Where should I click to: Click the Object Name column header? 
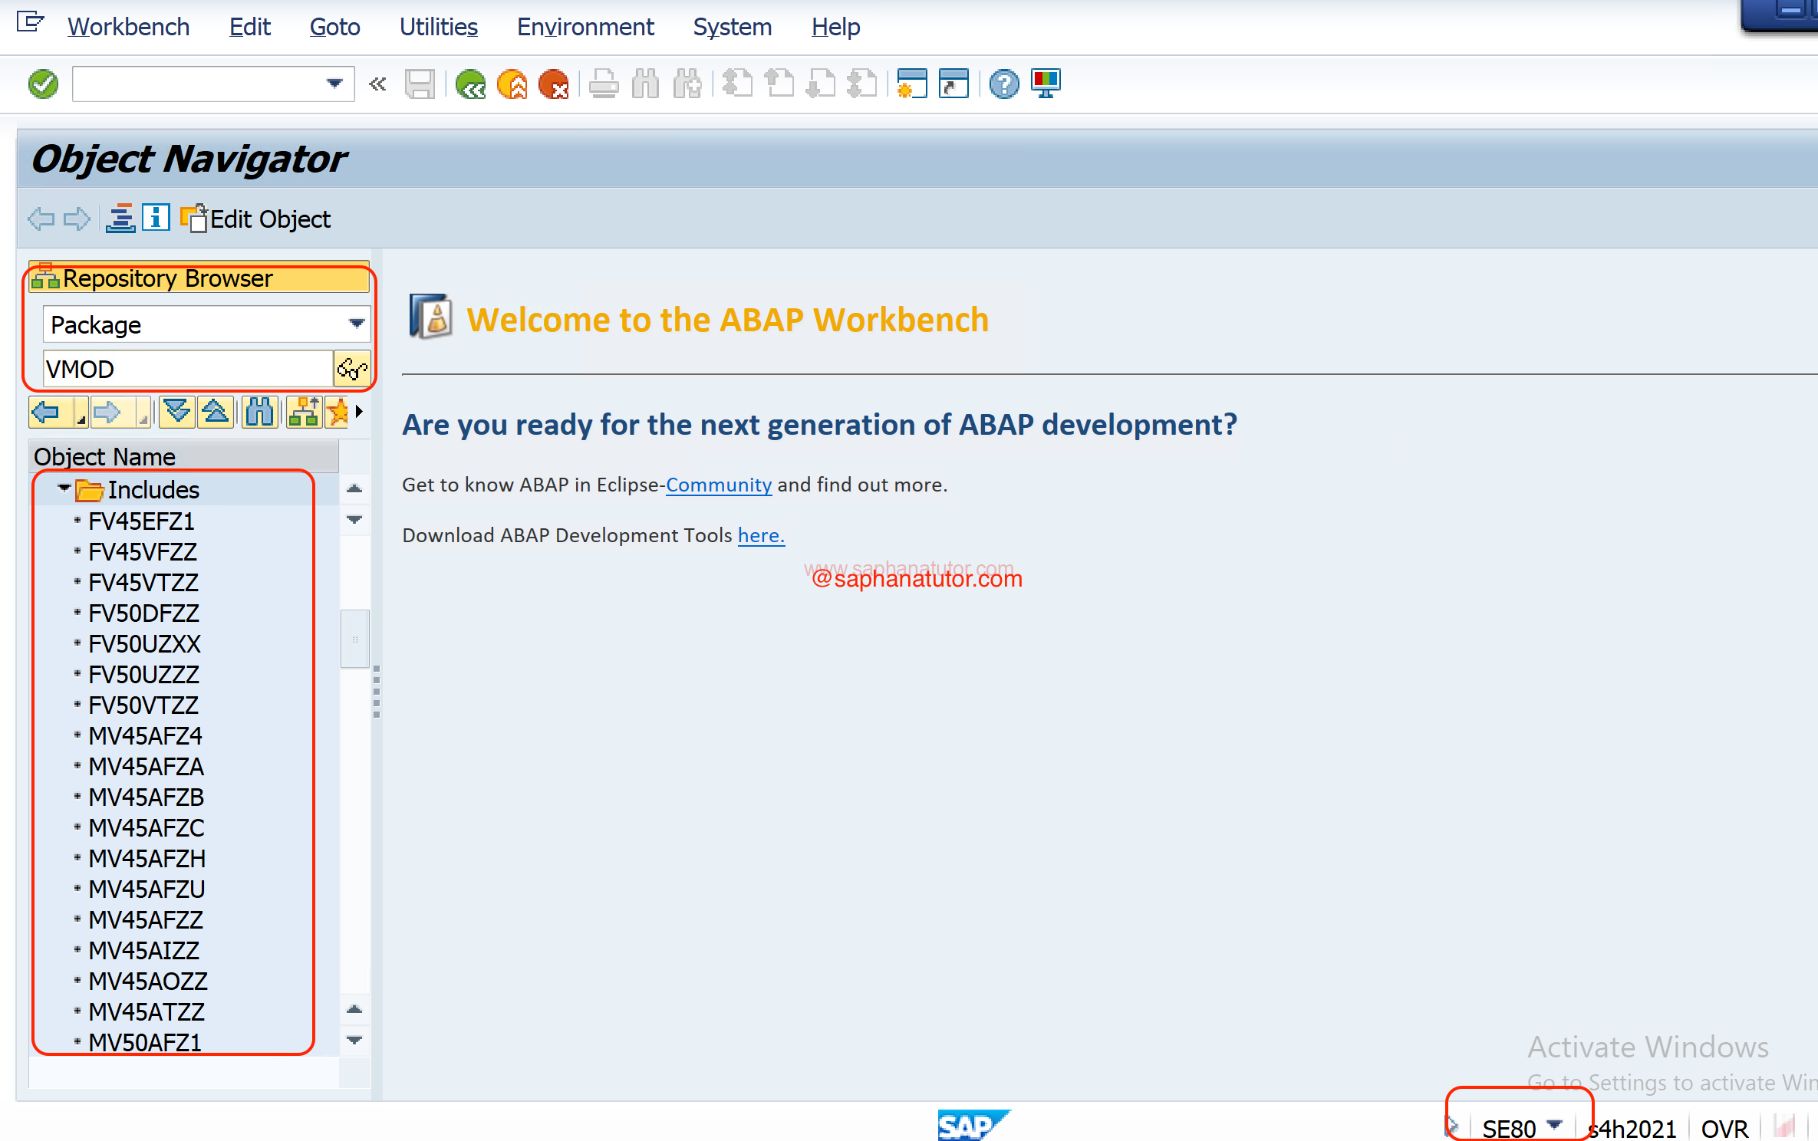point(183,456)
